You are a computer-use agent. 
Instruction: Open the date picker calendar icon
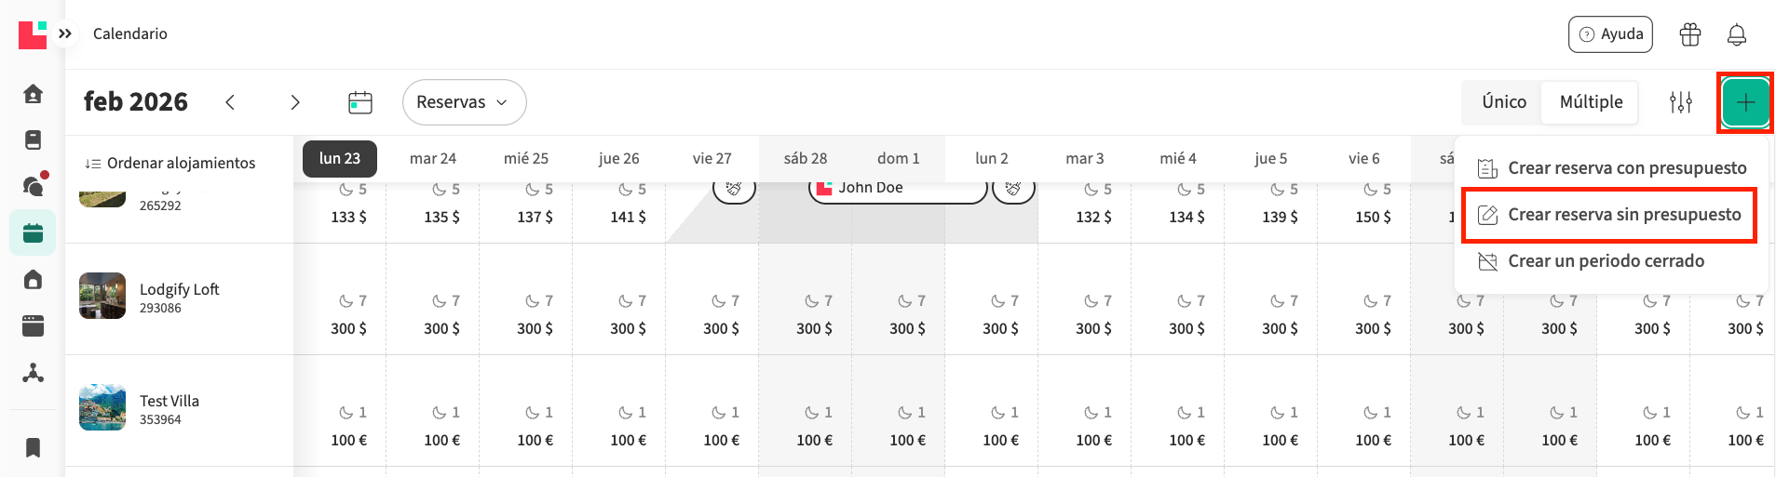tap(359, 102)
